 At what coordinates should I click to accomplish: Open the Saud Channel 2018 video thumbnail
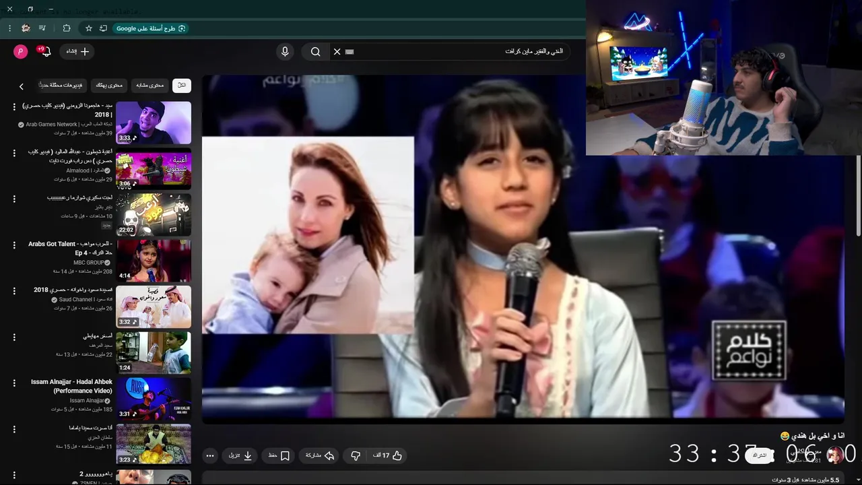[x=154, y=306]
